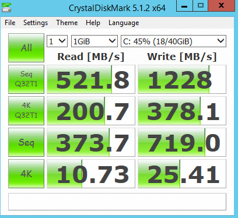
Task: Open the Help menu
Action: click(93, 23)
